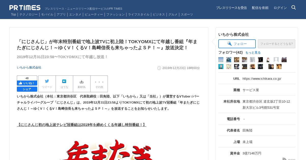Open the ファッション category
The image size is (306, 160).
coord(116,14)
